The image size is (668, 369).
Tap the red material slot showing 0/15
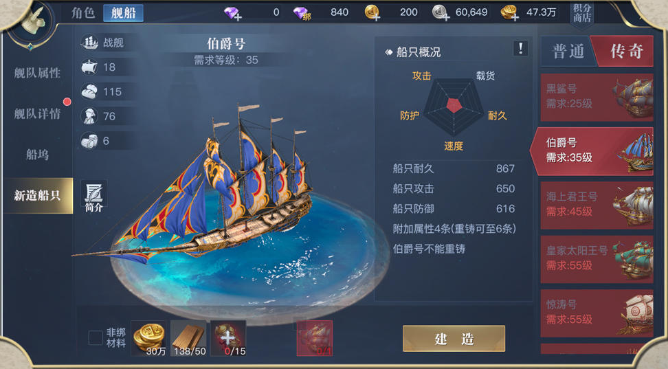coord(228,338)
